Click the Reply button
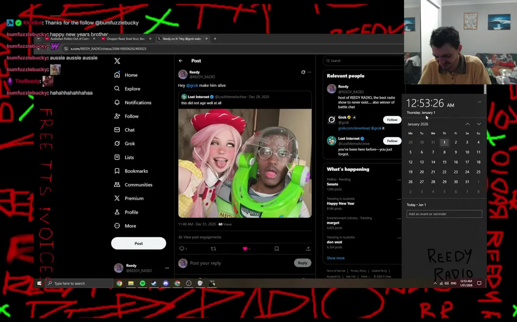 pyautogui.click(x=302, y=263)
